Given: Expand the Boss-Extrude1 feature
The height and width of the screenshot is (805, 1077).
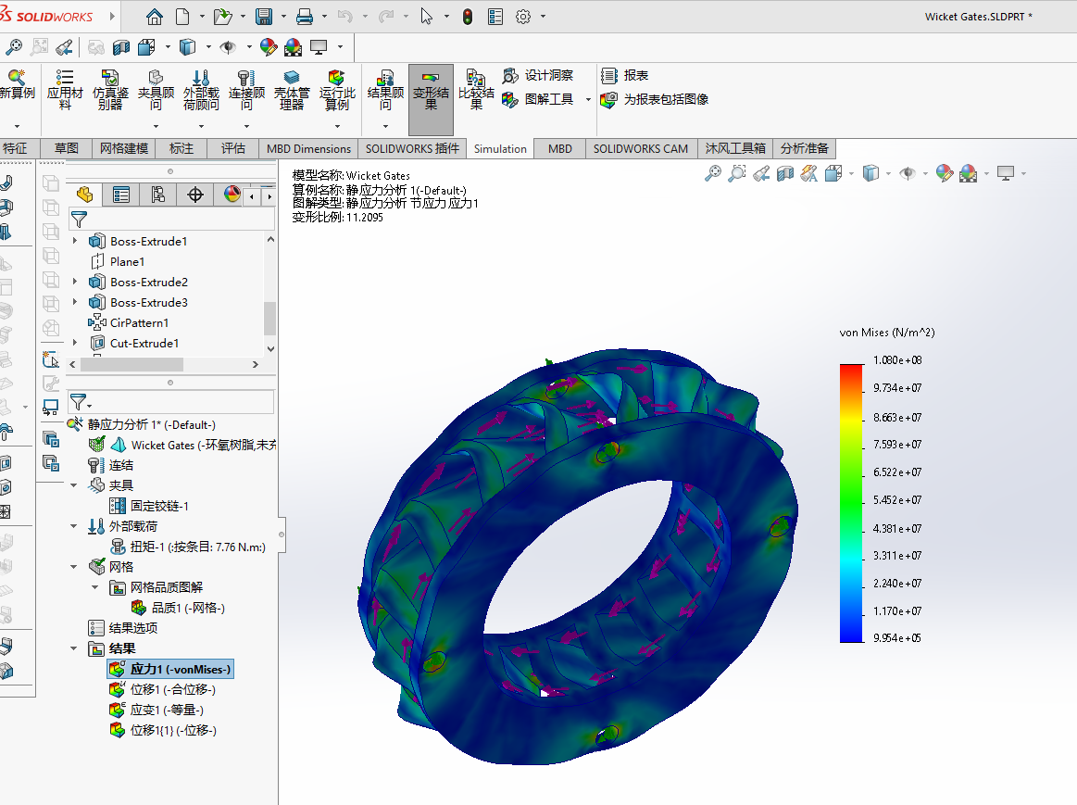Looking at the screenshot, I should [75, 241].
